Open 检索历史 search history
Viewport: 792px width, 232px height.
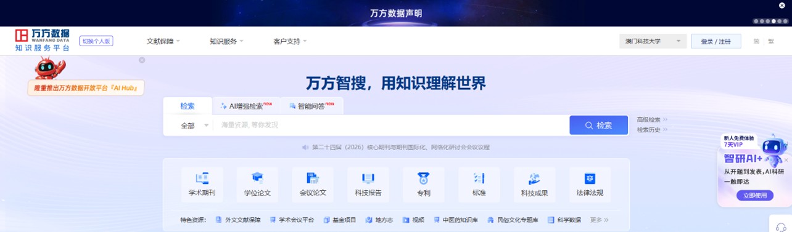pos(652,130)
